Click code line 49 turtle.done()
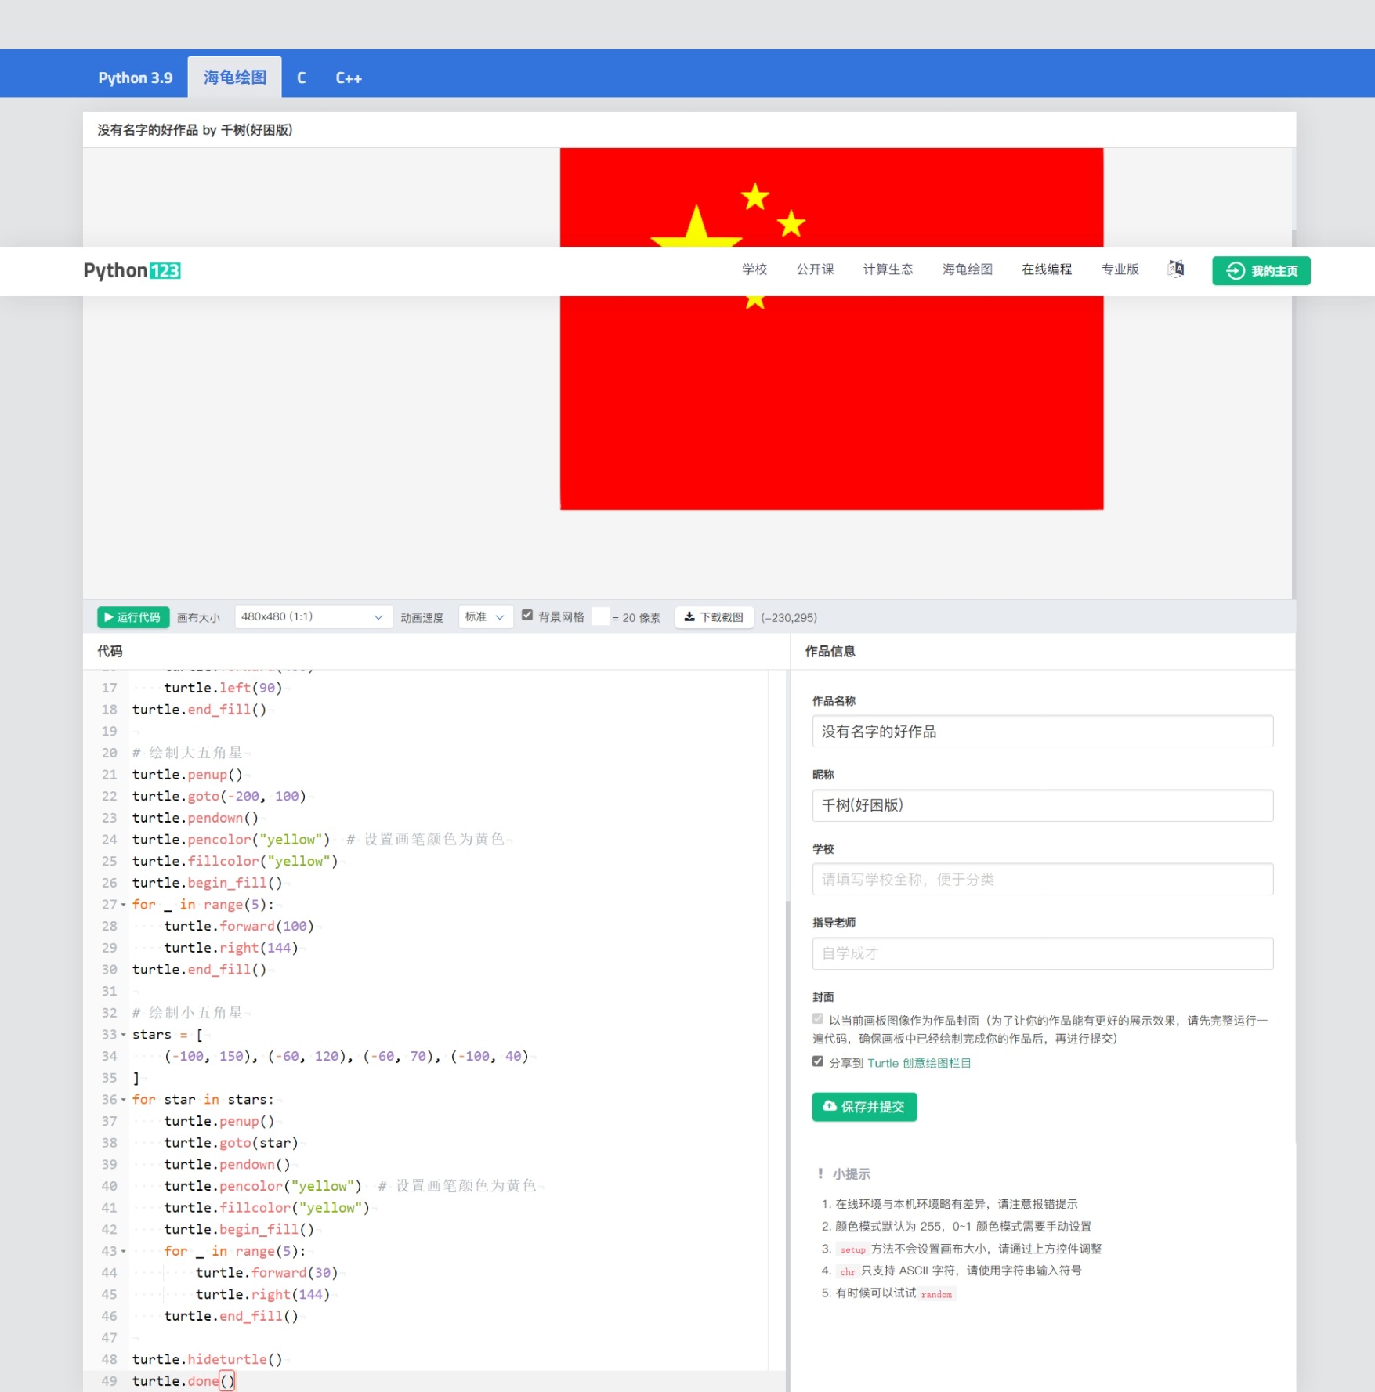1375x1392 pixels. [183, 1382]
